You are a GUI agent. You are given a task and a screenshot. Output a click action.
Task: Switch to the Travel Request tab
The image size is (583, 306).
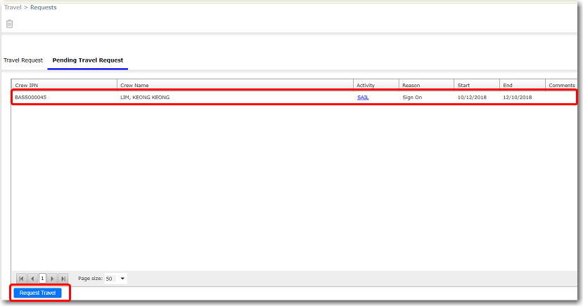(x=23, y=60)
